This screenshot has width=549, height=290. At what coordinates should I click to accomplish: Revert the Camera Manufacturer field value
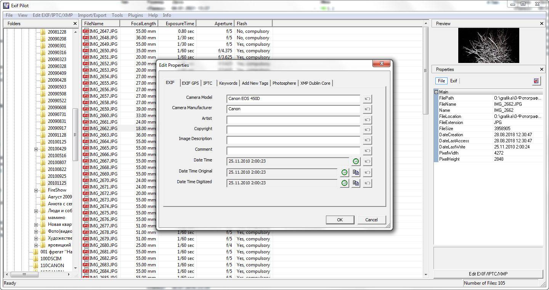pyautogui.click(x=368, y=109)
